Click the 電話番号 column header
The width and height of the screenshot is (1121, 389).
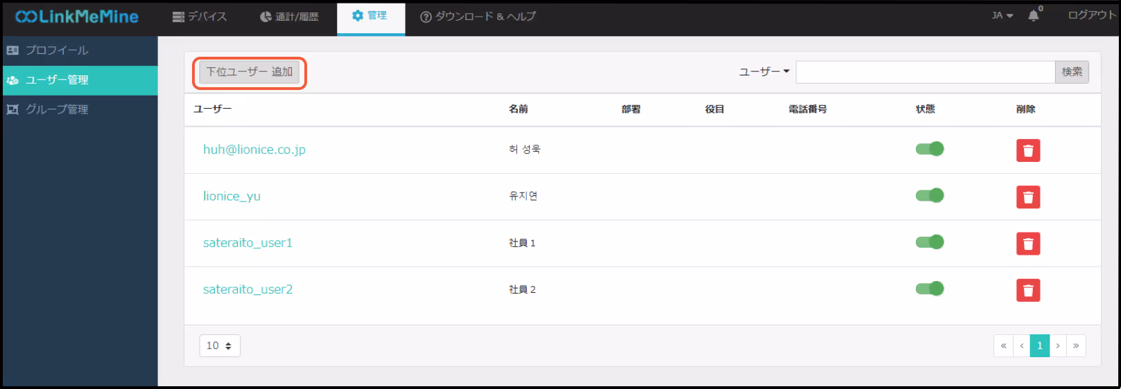coord(808,109)
